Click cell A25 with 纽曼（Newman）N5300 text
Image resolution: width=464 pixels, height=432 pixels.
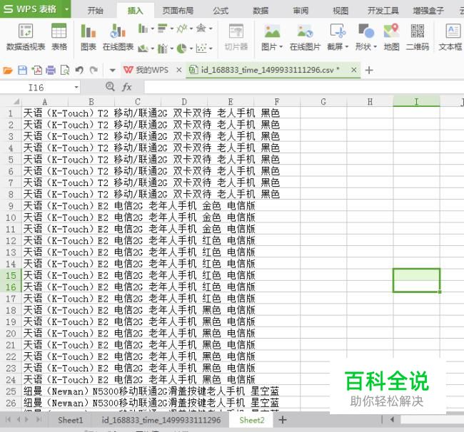pyautogui.click(x=45, y=391)
